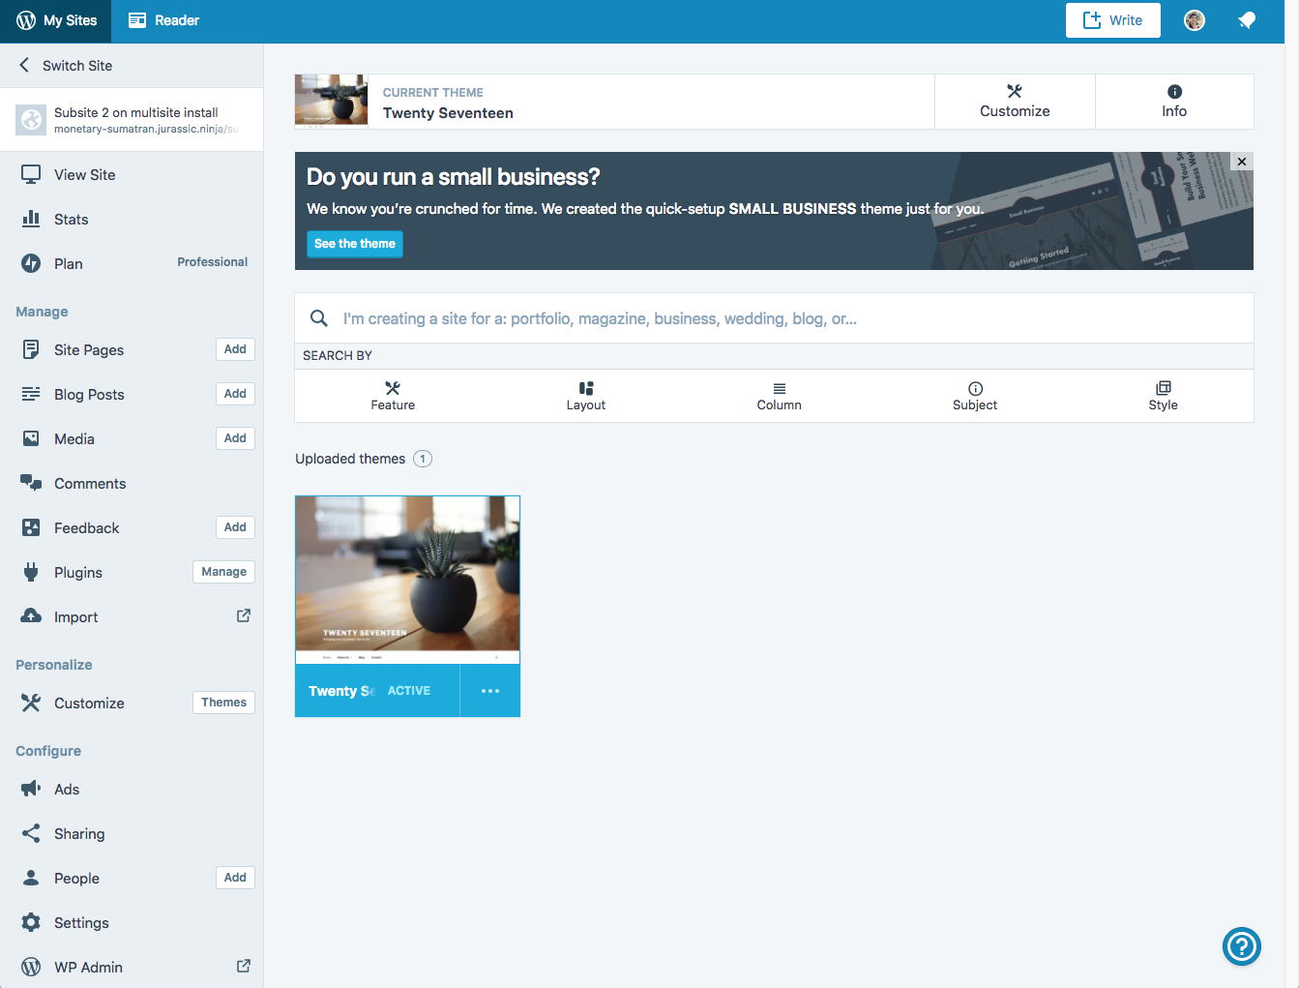Customize the current Twenty Seventeen theme
The width and height of the screenshot is (1299, 988).
pos(1015,102)
